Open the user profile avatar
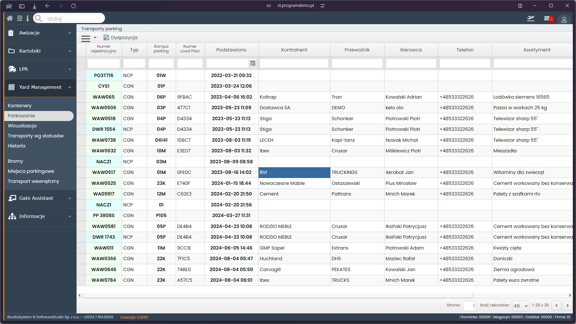 tap(564, 20)
